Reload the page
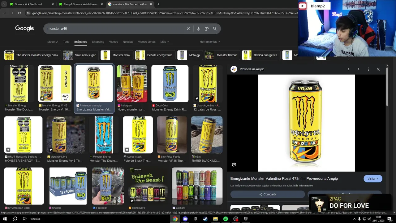 coord(19,13)
